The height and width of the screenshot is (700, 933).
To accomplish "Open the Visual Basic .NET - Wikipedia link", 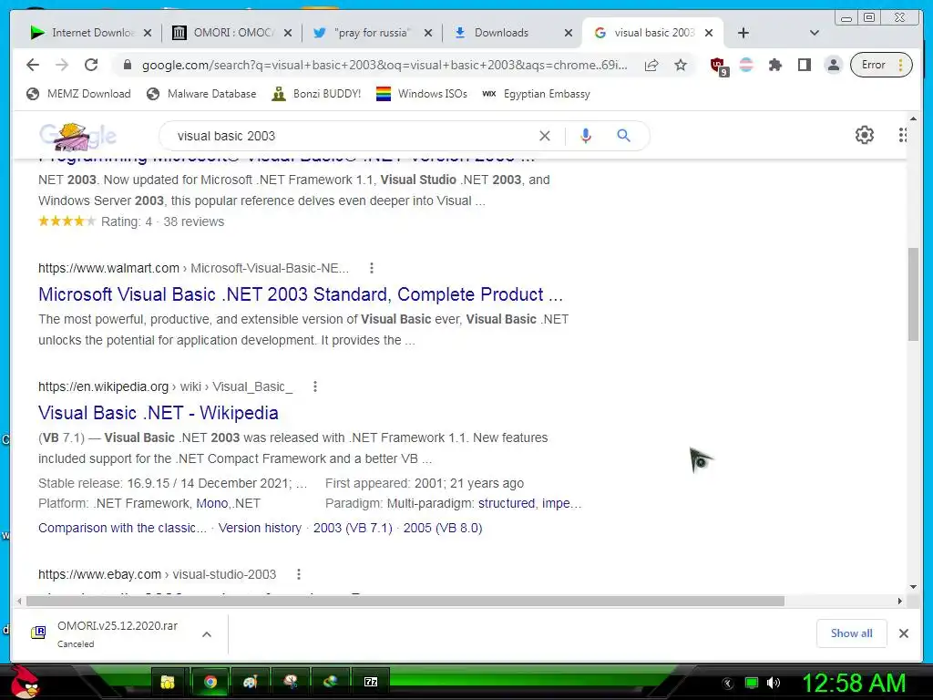I will tap(159, 413).
